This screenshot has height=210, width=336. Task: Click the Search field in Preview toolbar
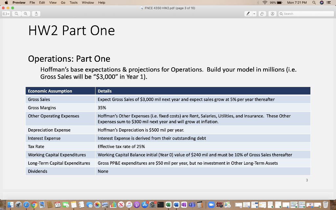[x=306, y=14]
